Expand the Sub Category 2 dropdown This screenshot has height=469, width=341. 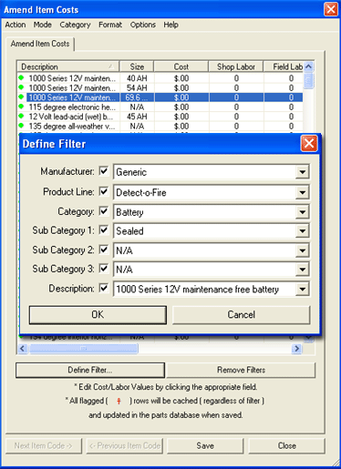click(302, 250)
